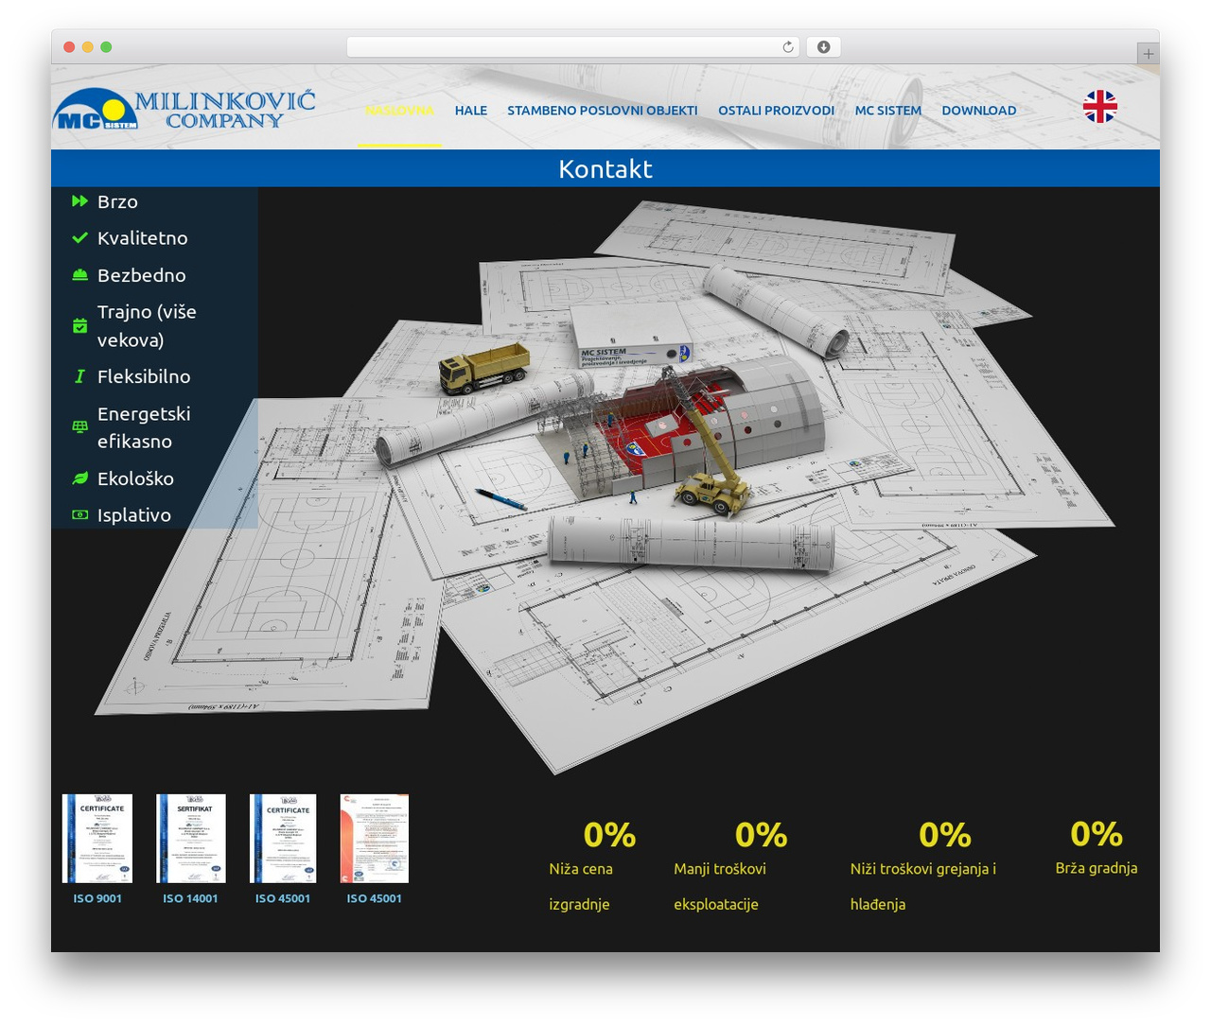Click the browser download arrow button
The height and width of the screenshot is (1025, 1211).
[823, 47]
